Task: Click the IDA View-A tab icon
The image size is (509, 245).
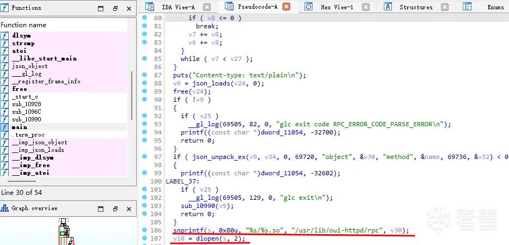Action: (x=150, y=7)
